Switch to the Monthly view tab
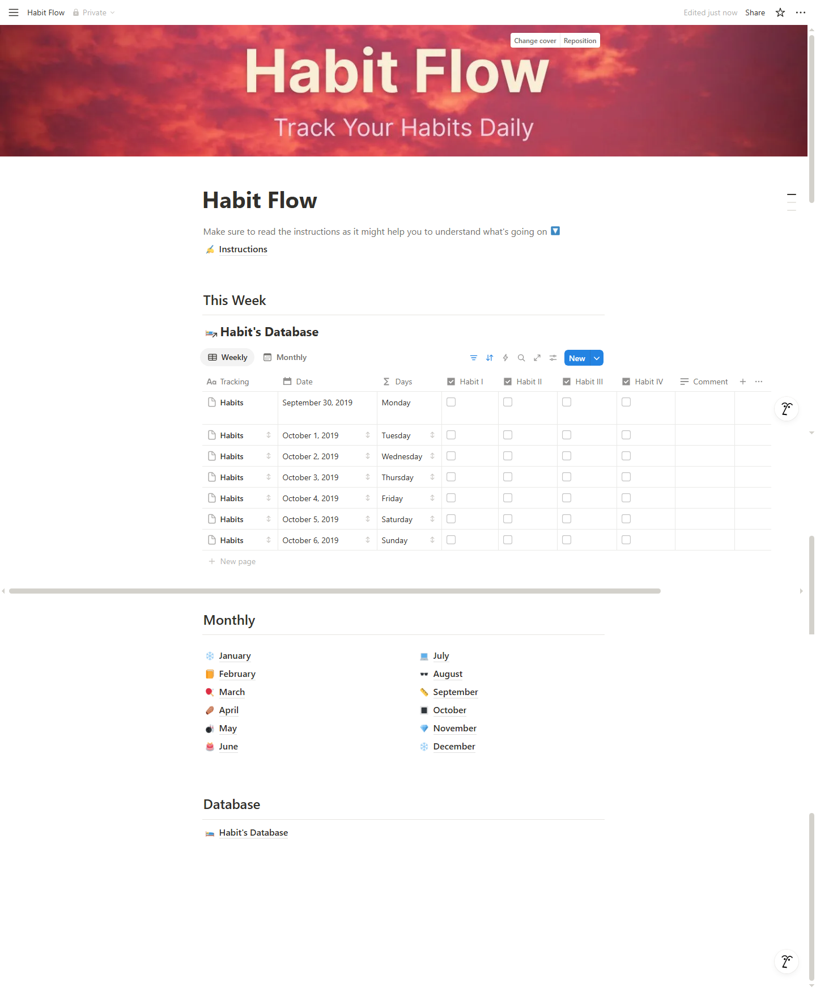Screen dimensions: 816x991 (x=285, y=357)
